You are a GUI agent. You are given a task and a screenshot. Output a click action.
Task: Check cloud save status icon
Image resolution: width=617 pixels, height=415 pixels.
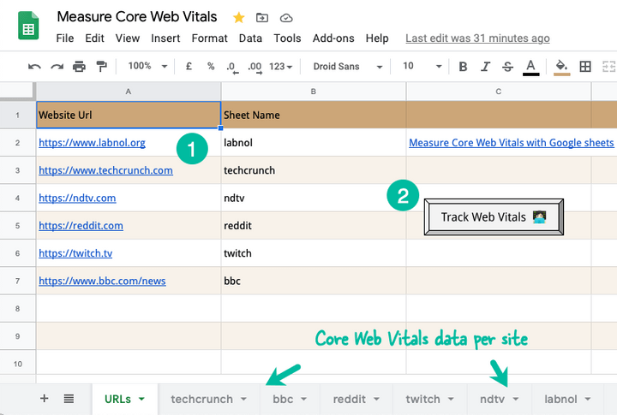(286, 18)
